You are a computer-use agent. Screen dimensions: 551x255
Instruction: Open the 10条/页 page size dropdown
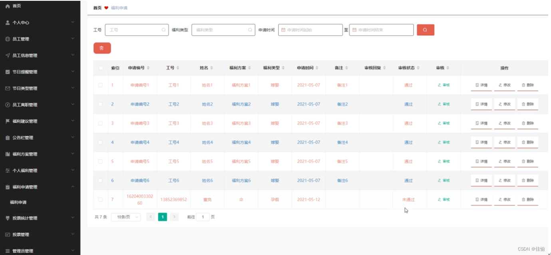coord(125,217)
